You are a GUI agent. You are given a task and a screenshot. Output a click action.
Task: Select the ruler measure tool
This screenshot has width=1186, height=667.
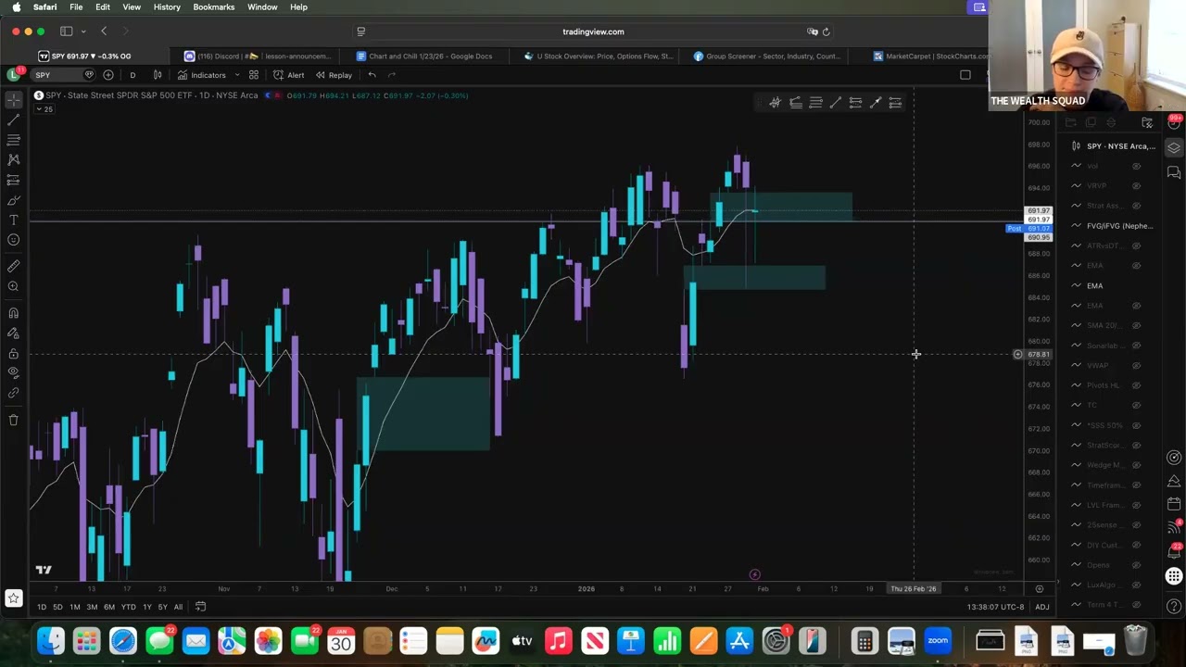[x=14, y=267]
